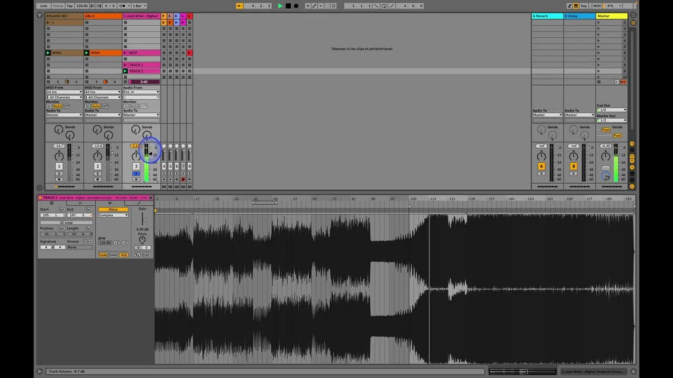Adjust the cue volume headphone knob
673x378 pixels.
pyautogui.click(x=606, y=176)
